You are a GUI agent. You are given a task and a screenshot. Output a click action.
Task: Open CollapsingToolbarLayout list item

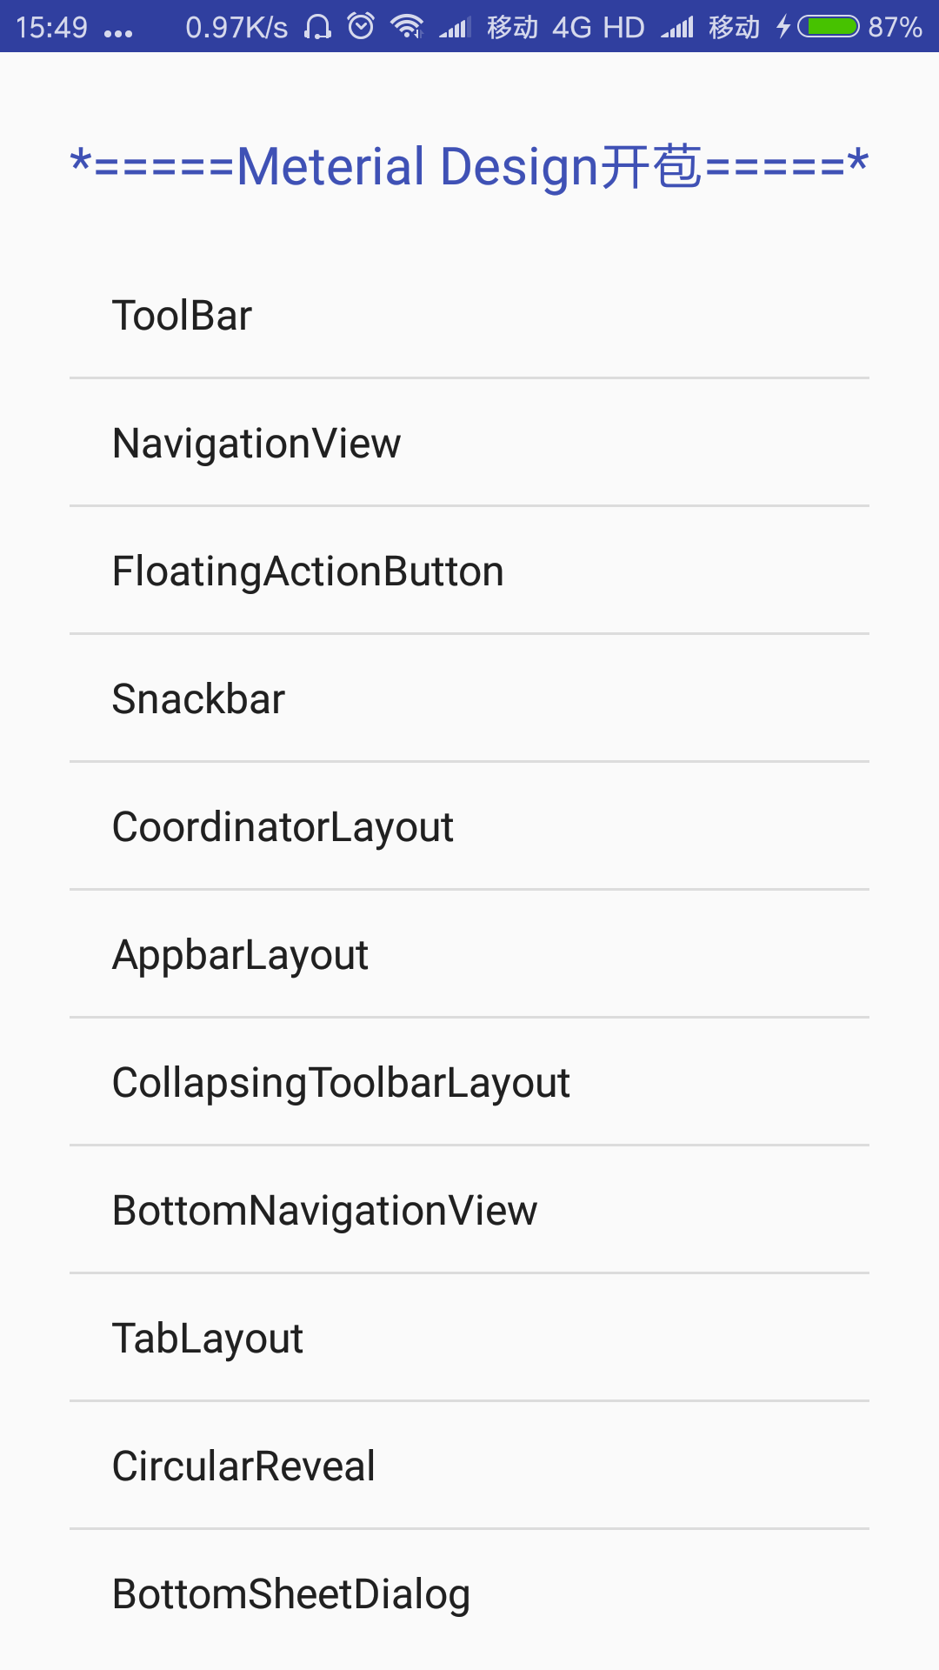click(469, 1082)
